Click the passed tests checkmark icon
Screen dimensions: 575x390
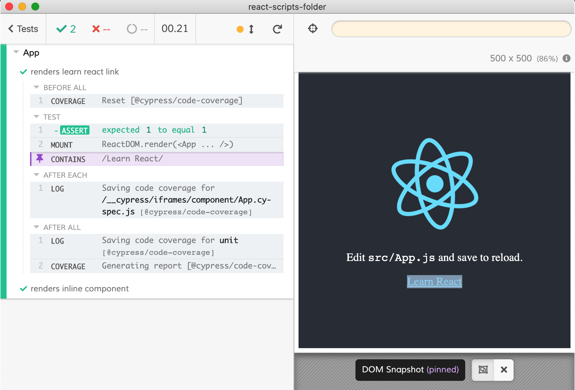(61, 29)
